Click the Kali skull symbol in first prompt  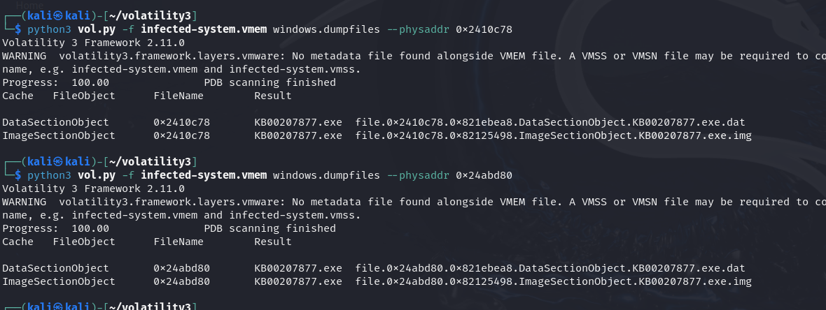pos(59,16)
